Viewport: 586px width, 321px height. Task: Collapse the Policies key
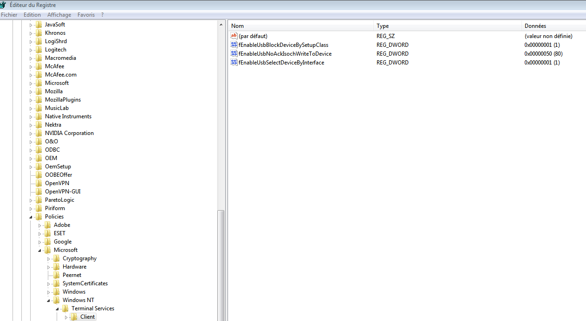point(31,216)
